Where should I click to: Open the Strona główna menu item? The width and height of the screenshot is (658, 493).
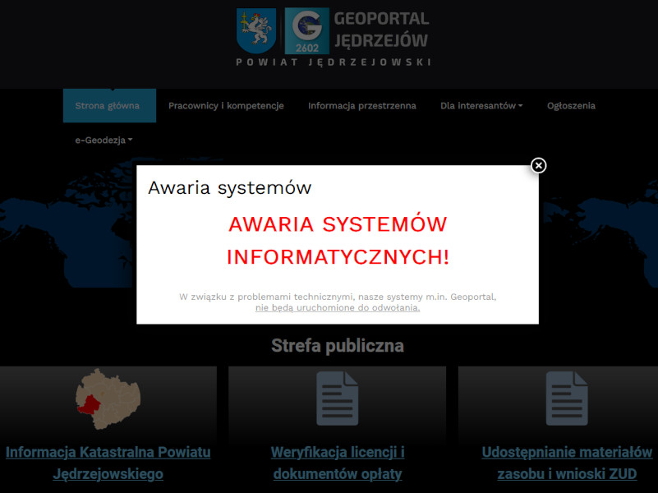point(109,105)
